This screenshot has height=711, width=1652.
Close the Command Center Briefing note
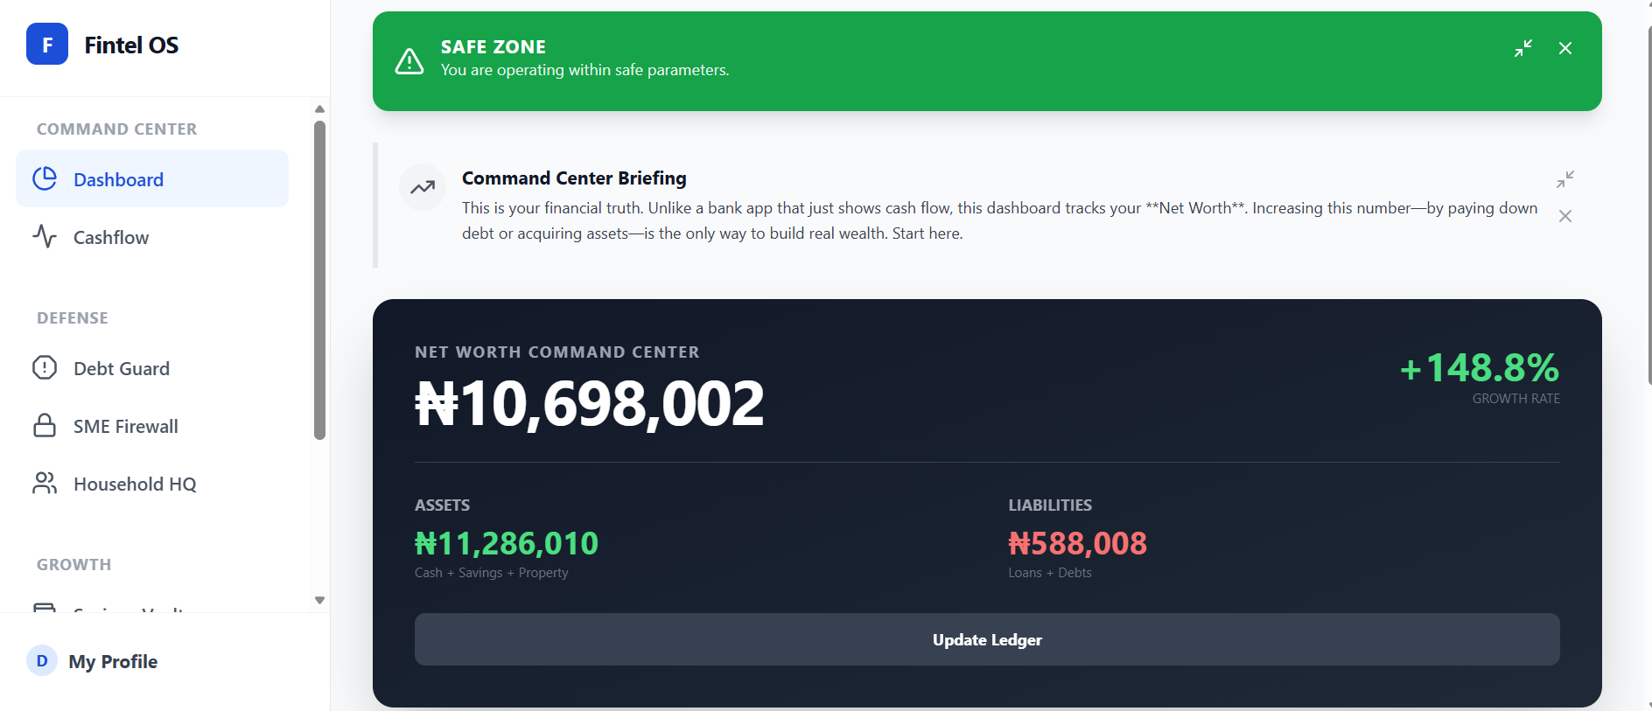pos(1565,216)
